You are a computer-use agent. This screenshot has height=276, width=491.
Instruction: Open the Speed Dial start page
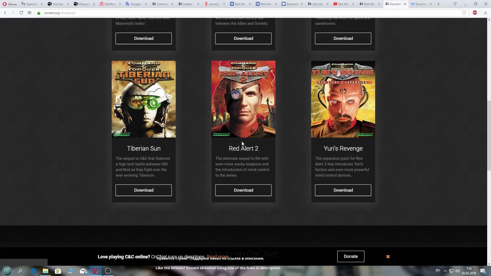tap(30, 13)
